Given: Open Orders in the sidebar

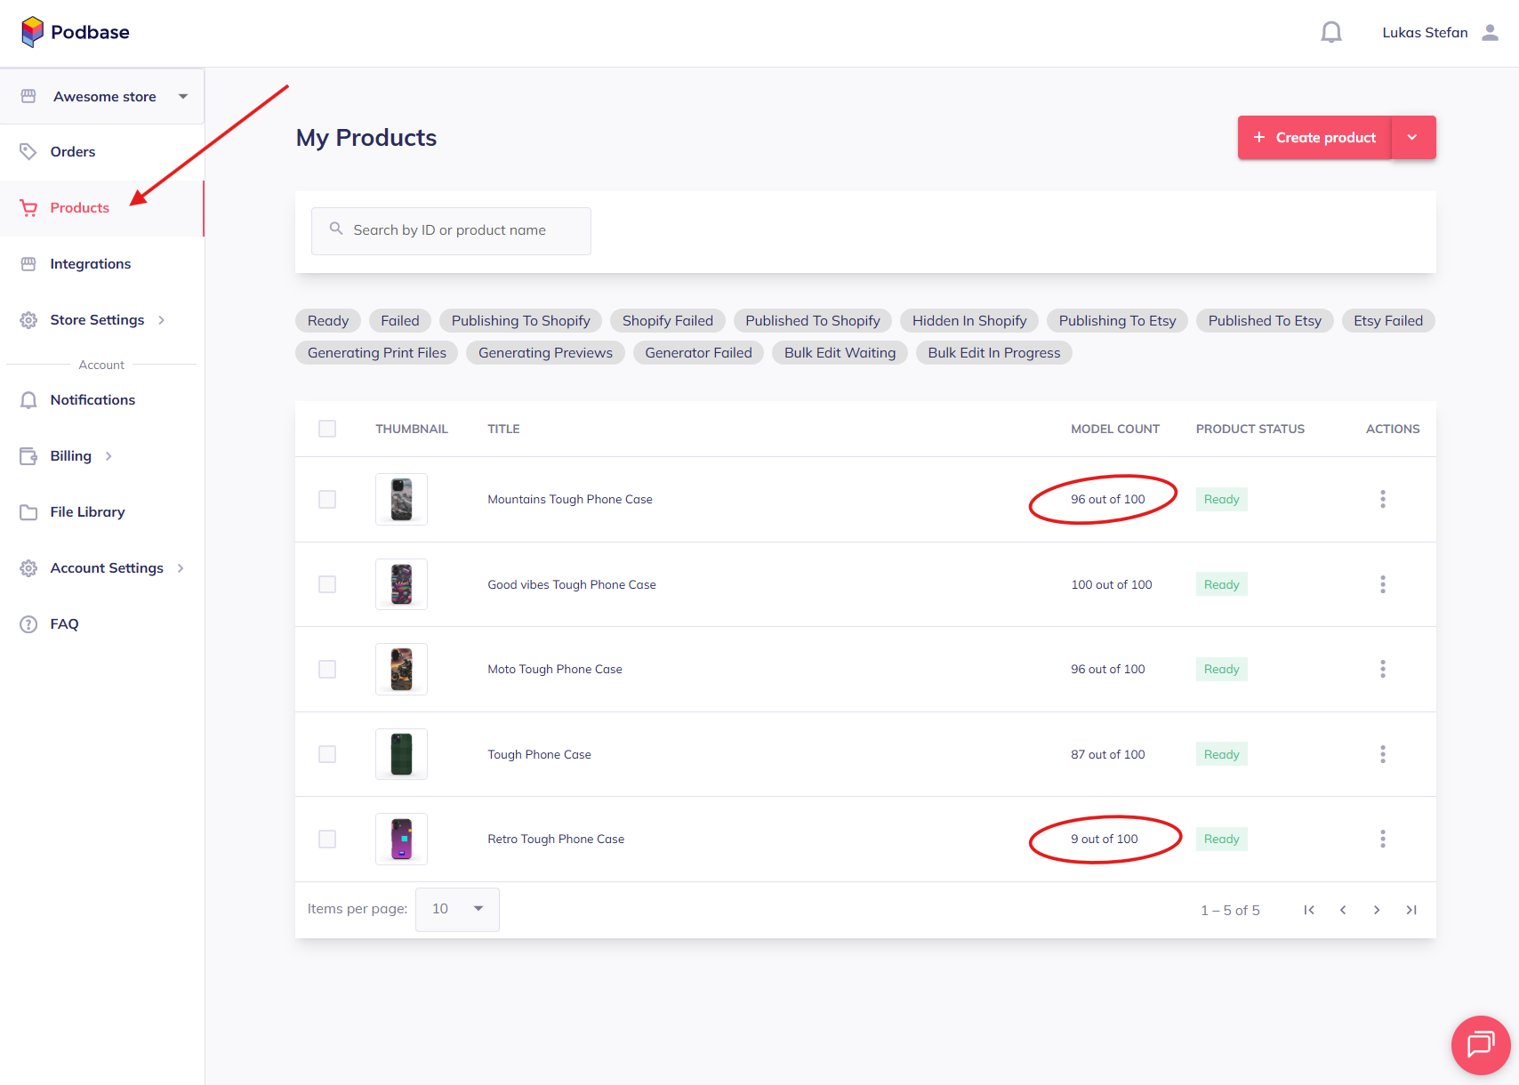Looking at the screenshot, I should coord(73,152).
